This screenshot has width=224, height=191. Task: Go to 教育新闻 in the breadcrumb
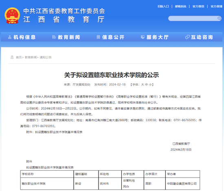tap(31, 57)
